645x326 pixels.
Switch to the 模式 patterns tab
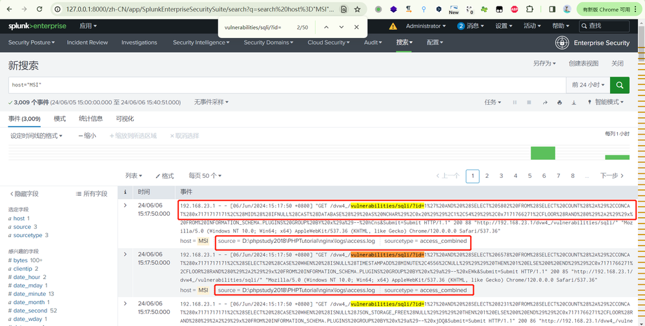click(x=59, y=119)
